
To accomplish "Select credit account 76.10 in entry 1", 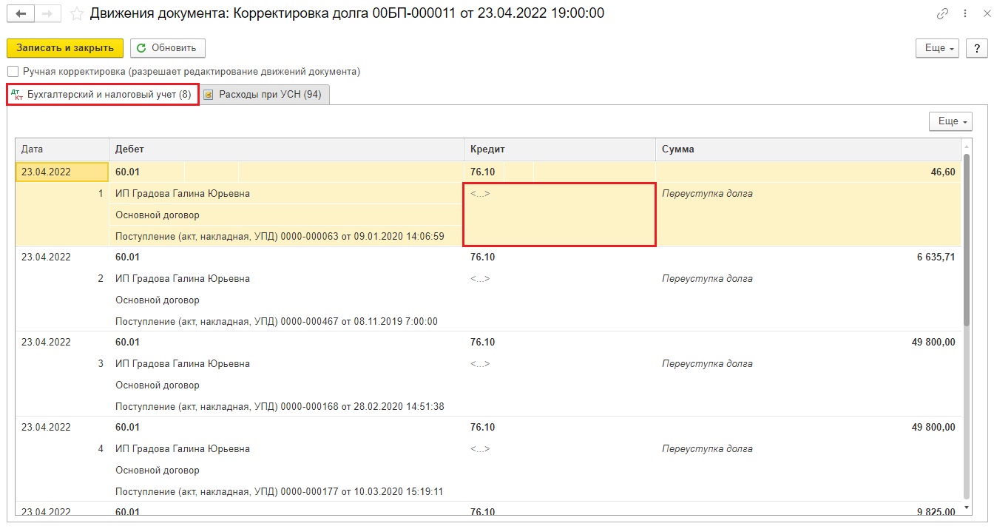I will [484, 172].
